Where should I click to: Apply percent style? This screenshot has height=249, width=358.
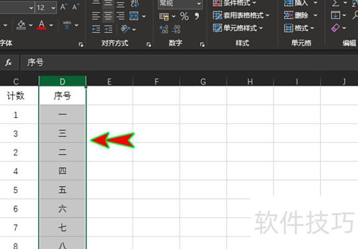184,16
